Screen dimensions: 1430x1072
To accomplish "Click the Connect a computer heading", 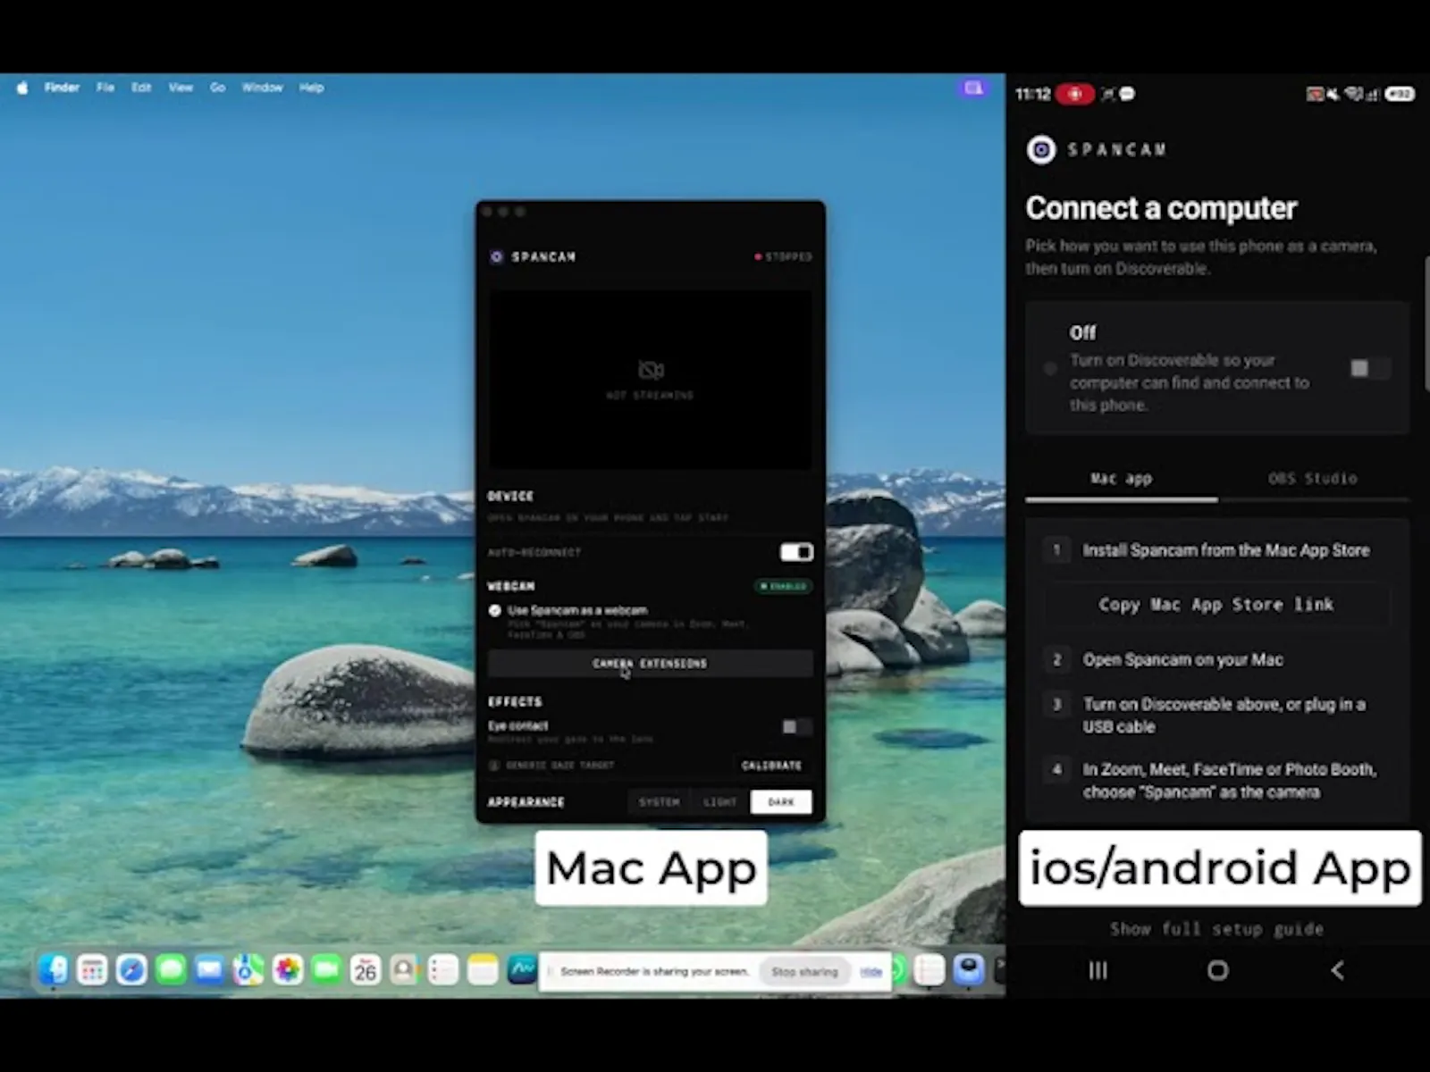I will pos(1161,208).
